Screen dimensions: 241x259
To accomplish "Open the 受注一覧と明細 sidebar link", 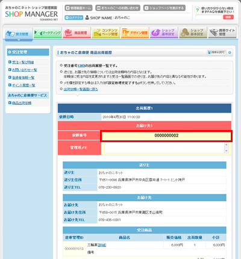I will pos(23,62).
